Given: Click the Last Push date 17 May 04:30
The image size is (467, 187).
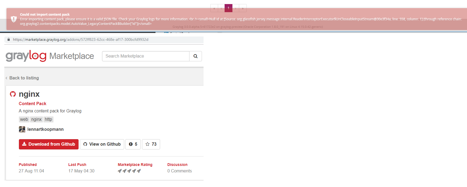Looking at the screenshot, I should (81, 171).
